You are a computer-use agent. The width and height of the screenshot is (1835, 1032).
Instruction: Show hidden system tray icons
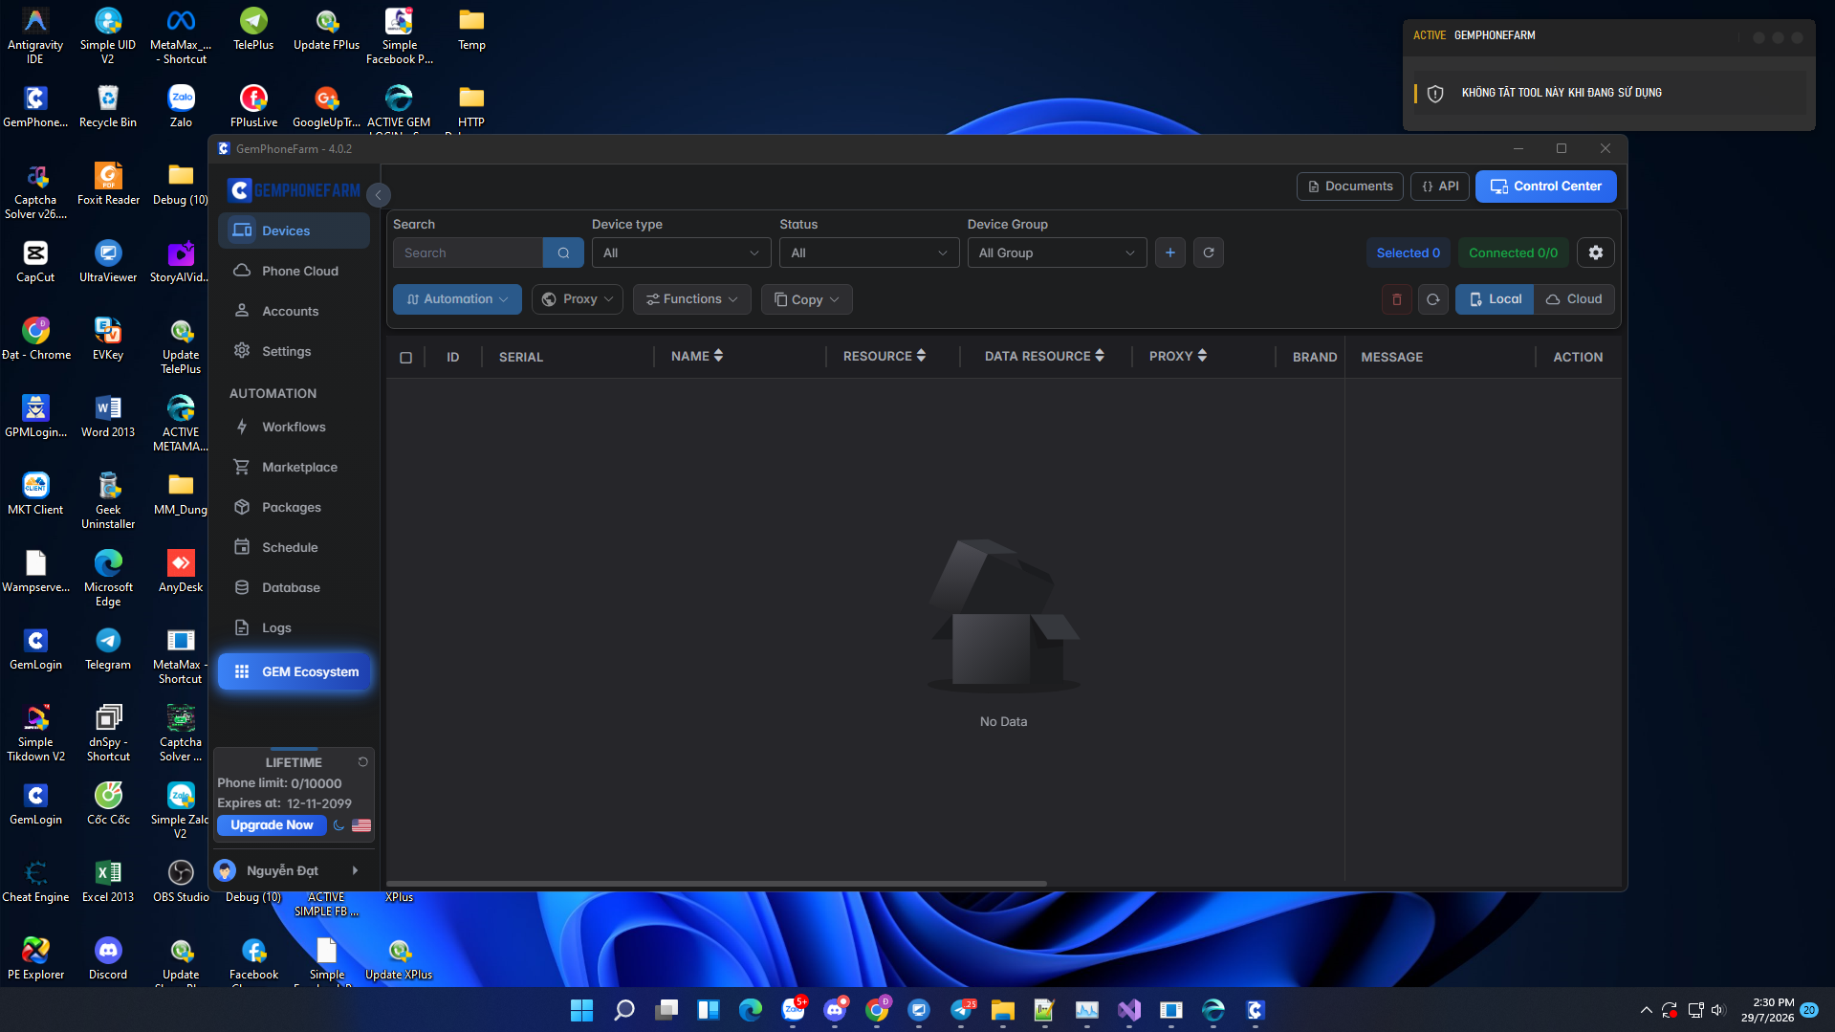(x=1646, y=1010)
